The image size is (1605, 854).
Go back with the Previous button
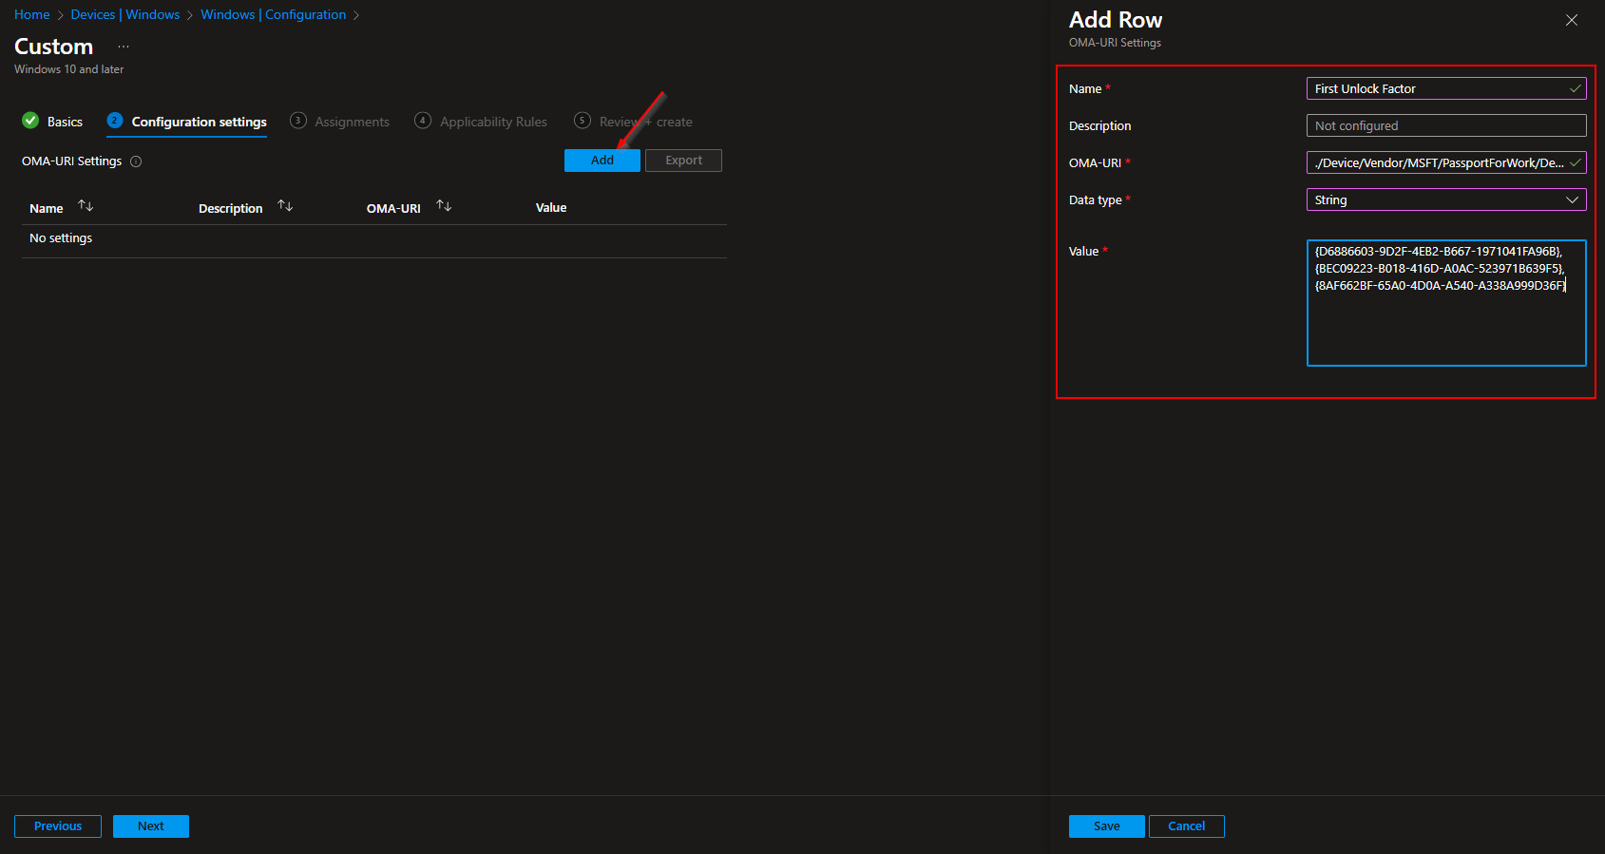point(58,826)
